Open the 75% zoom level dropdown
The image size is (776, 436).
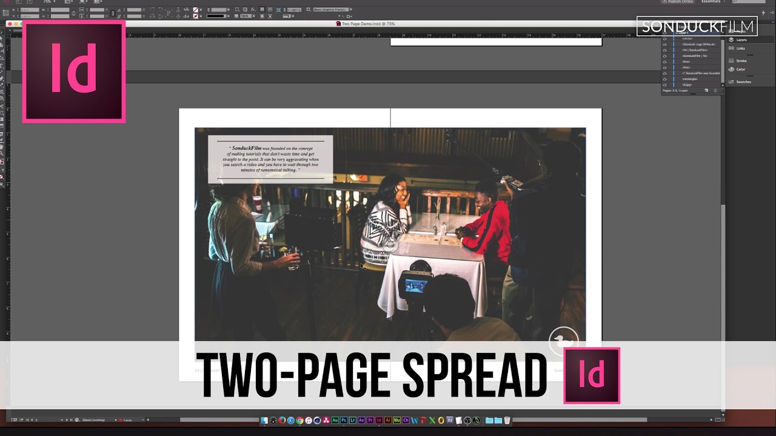pos(55,2)
